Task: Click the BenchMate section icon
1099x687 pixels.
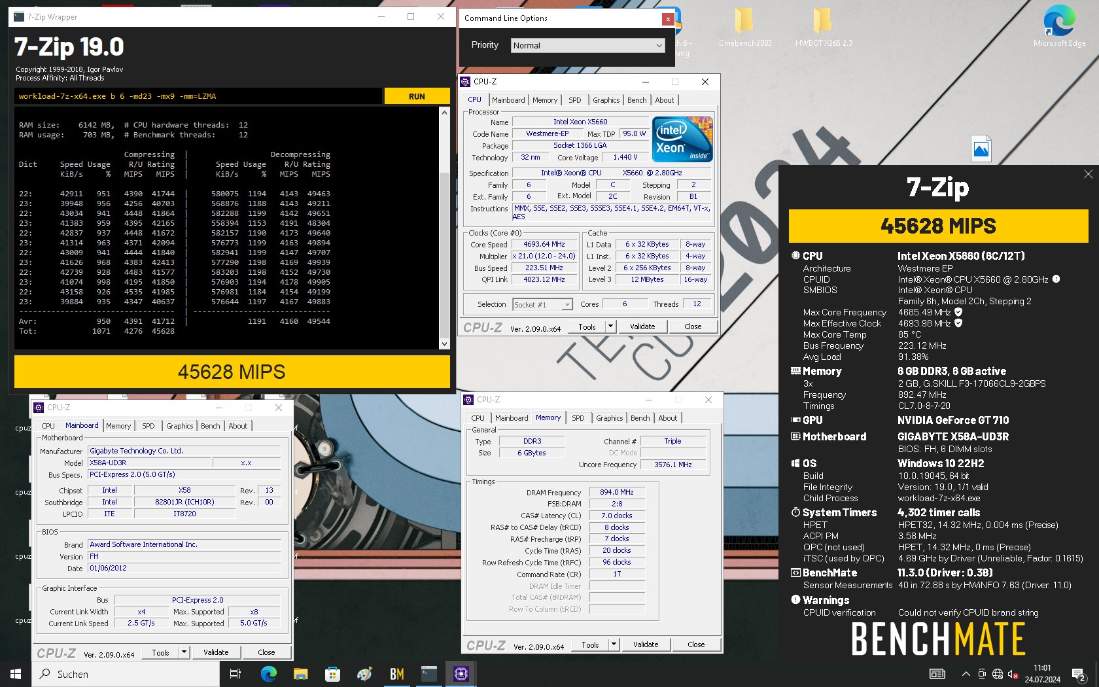Action: 795,572
